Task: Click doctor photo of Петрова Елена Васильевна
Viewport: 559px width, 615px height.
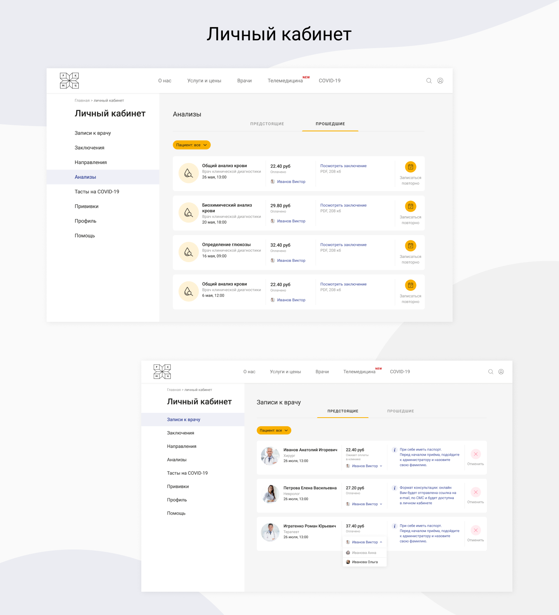Action: pyautogui.click(x=270, y=494)
